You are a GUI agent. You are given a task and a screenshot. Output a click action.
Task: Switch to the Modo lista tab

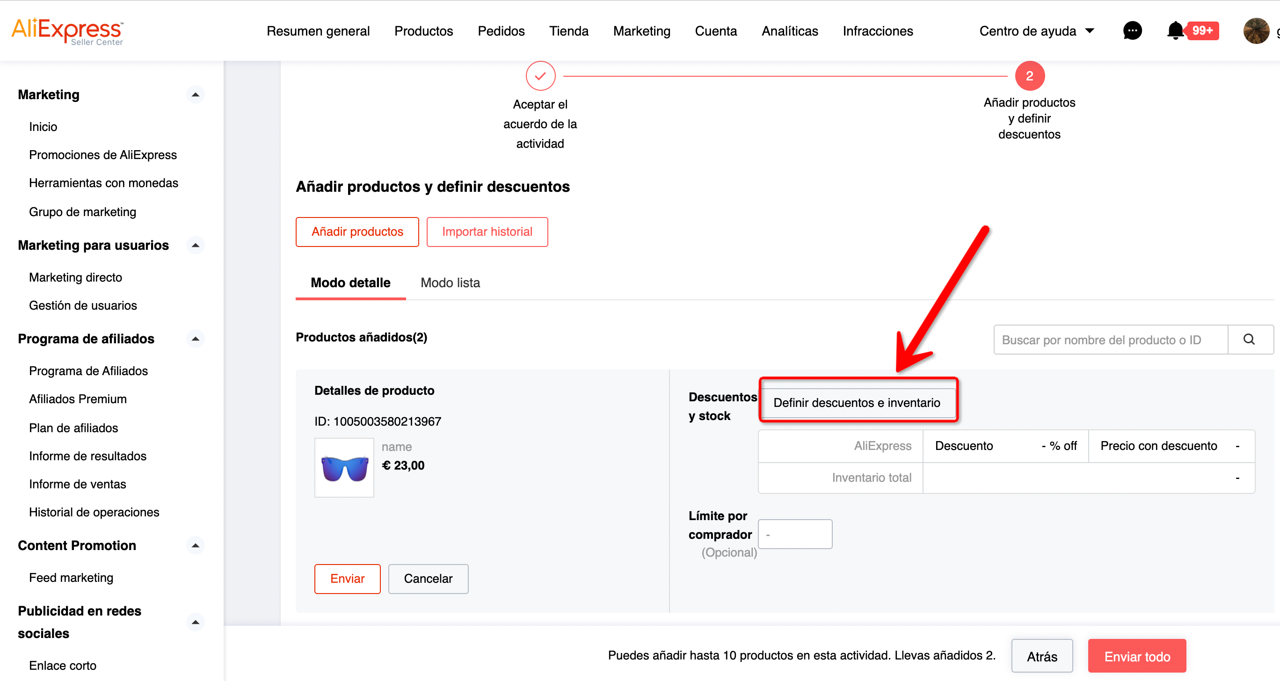(x=450, y=283)
